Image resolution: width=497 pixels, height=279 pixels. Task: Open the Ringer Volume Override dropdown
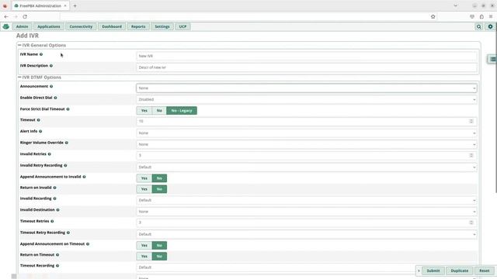pyautogui.click(x=307, y=145)
